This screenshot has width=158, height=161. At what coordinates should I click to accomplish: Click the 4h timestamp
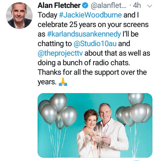[137, 5]
